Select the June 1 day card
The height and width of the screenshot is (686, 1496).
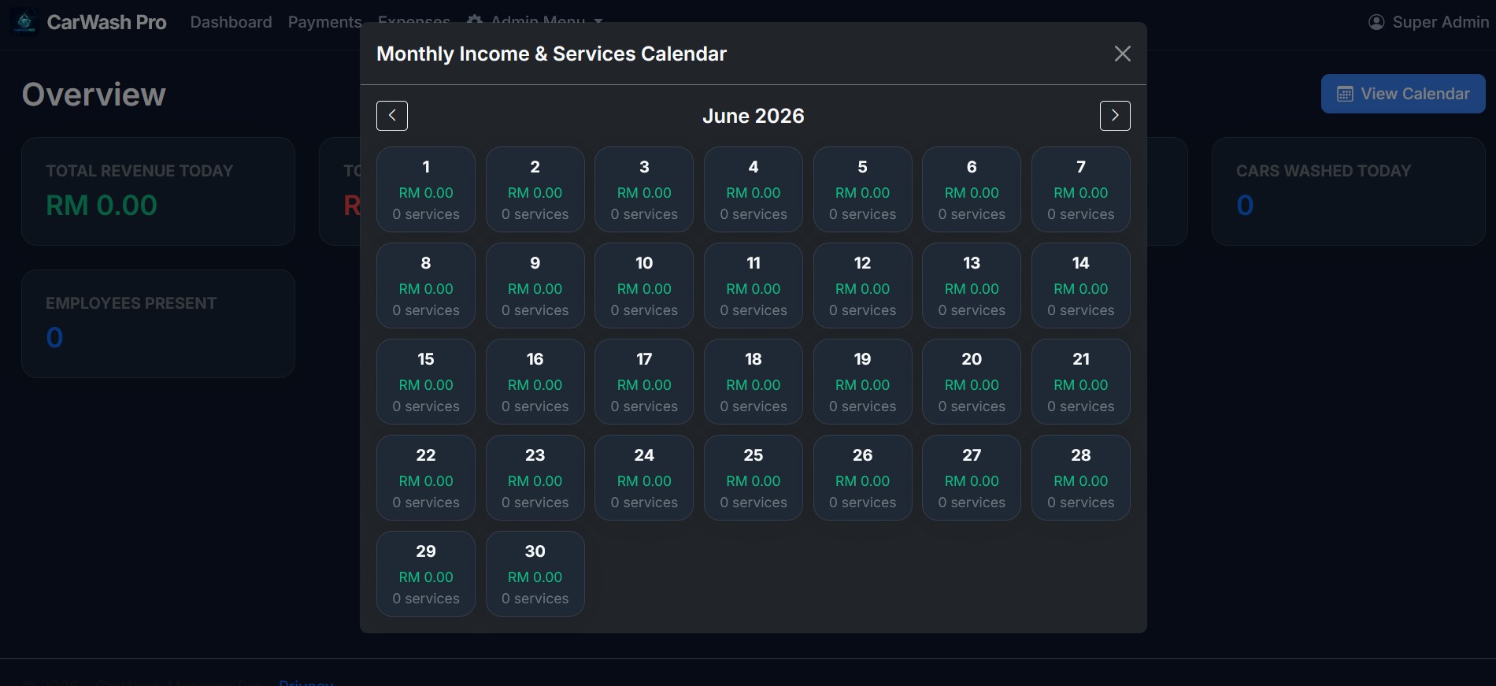click(426, 189)
